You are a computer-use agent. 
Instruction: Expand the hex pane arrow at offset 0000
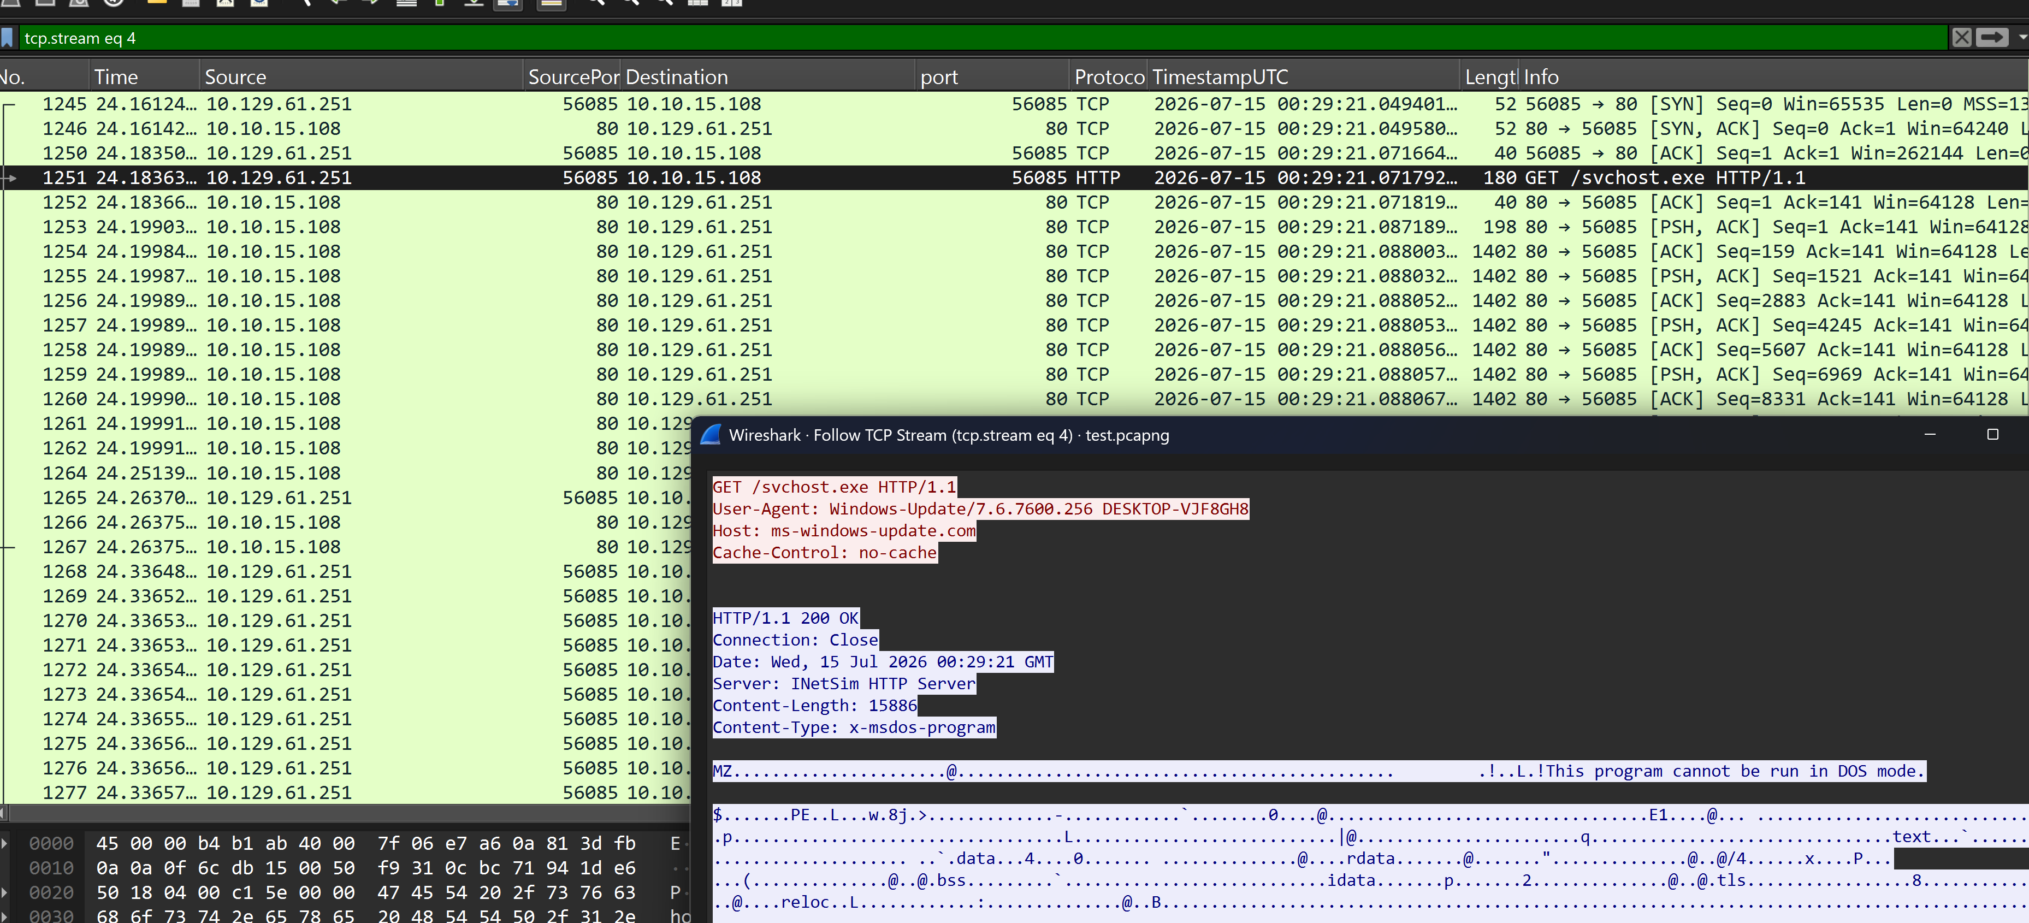tap(5, 843)
